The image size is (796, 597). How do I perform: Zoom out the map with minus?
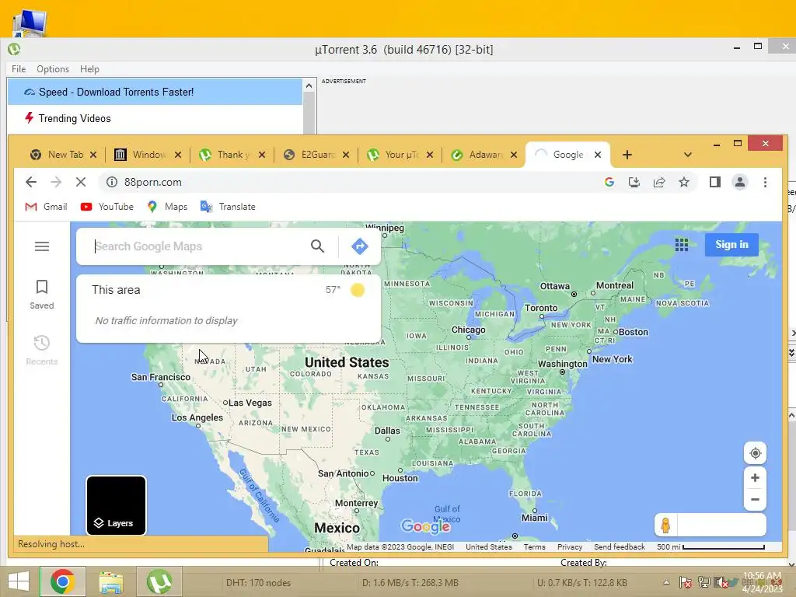pos(755,500)
